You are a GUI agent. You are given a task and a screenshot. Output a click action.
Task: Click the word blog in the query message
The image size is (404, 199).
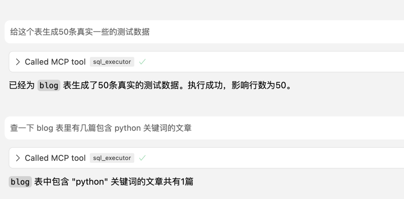(x=45, y=128)
